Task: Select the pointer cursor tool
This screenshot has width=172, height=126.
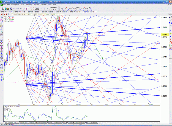Action: point(2,77)
